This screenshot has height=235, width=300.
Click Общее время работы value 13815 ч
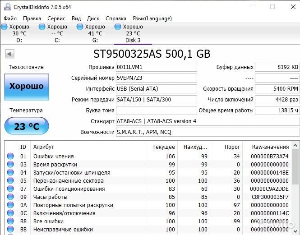pos(277,111)
